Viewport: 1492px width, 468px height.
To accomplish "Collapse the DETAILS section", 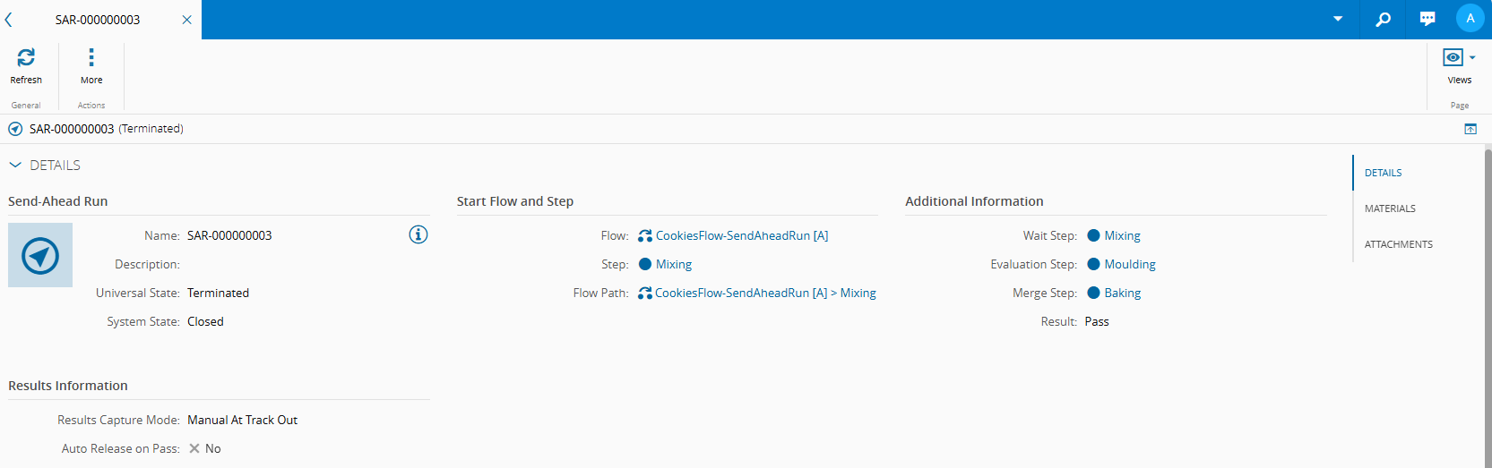I will [15, 165].
